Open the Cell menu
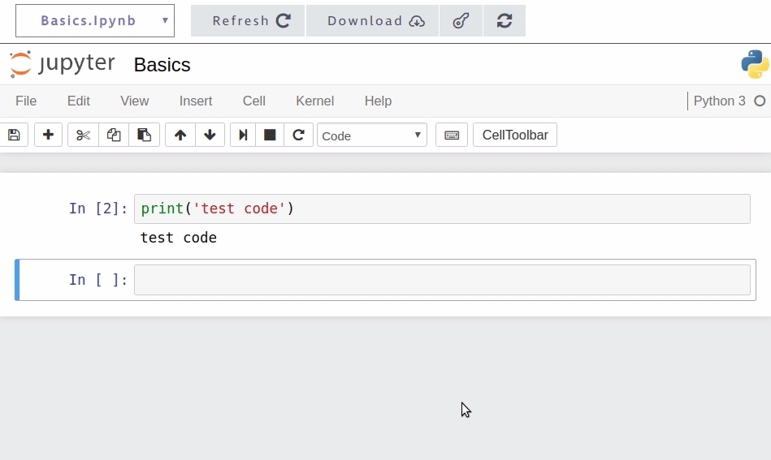 (253, 101)
